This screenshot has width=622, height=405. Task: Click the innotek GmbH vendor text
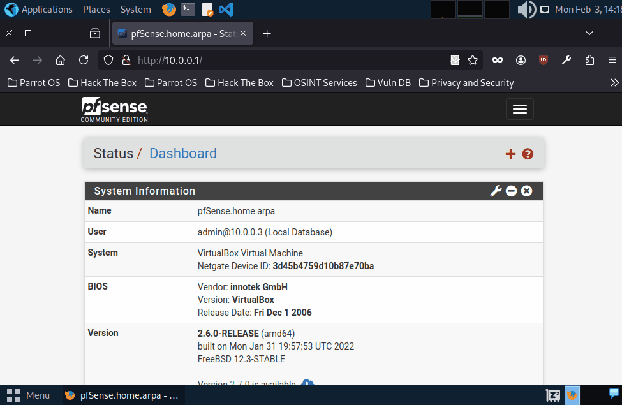(x=258, y=287)
